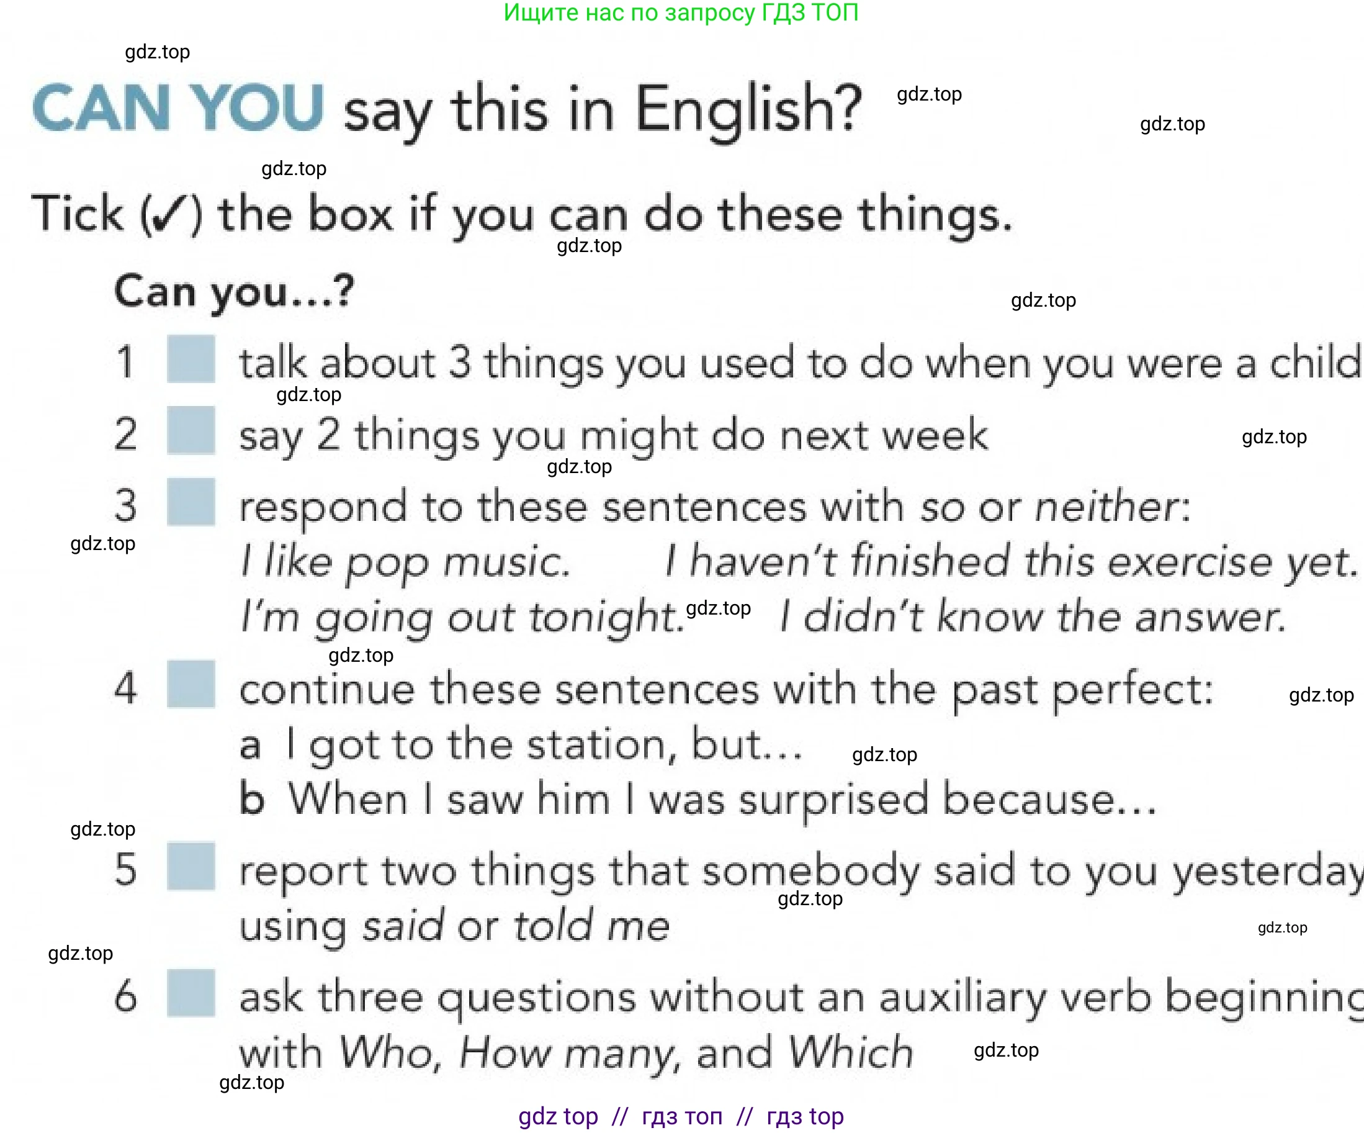Click the blue 'CAN YOU' heading
Image resolution: width=1364 pixels, height=1133 pixels.
[178, 108]
